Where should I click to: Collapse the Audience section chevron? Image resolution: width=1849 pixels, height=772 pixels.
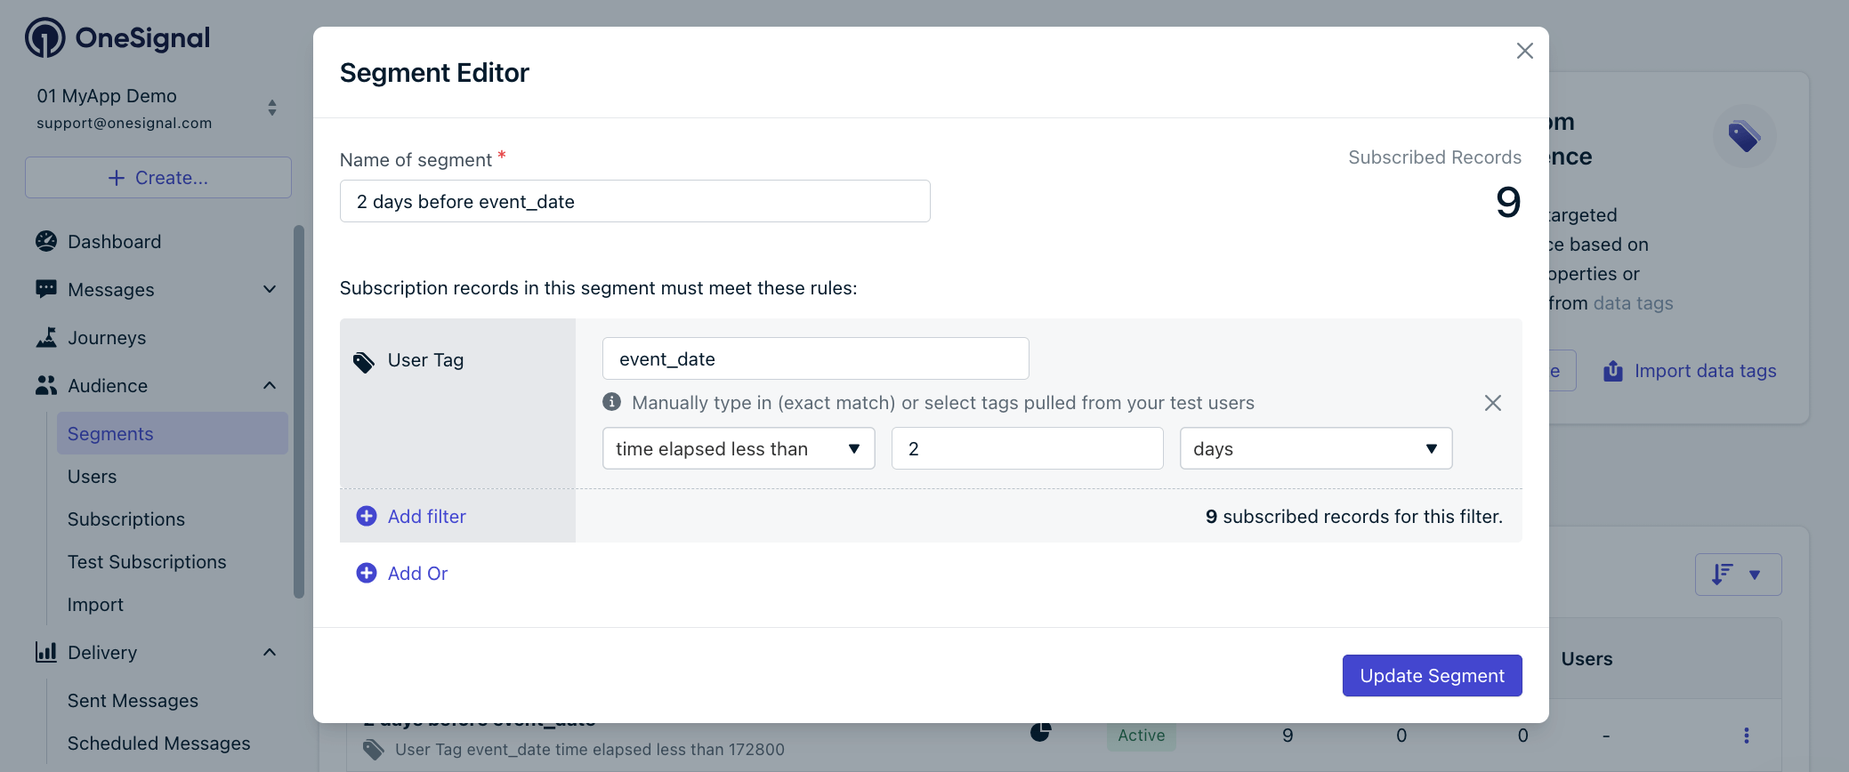click(270, 385)
